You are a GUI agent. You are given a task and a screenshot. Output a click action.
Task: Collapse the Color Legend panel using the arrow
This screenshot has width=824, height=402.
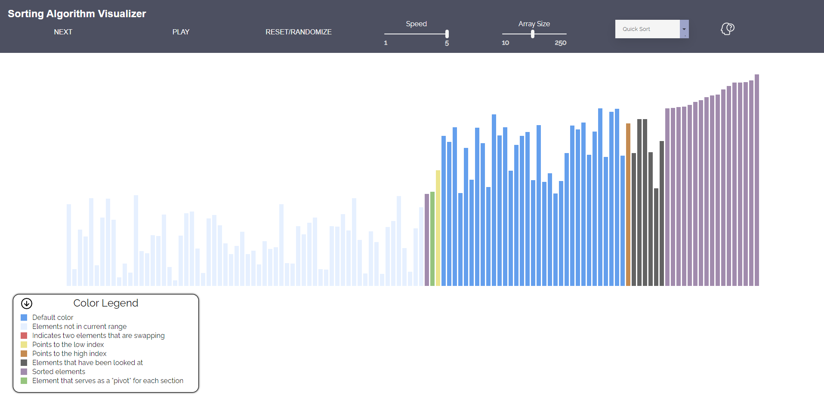[x=26, y=303]
